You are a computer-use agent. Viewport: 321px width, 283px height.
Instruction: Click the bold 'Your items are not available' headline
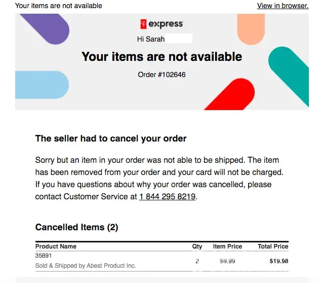[162, 56]
